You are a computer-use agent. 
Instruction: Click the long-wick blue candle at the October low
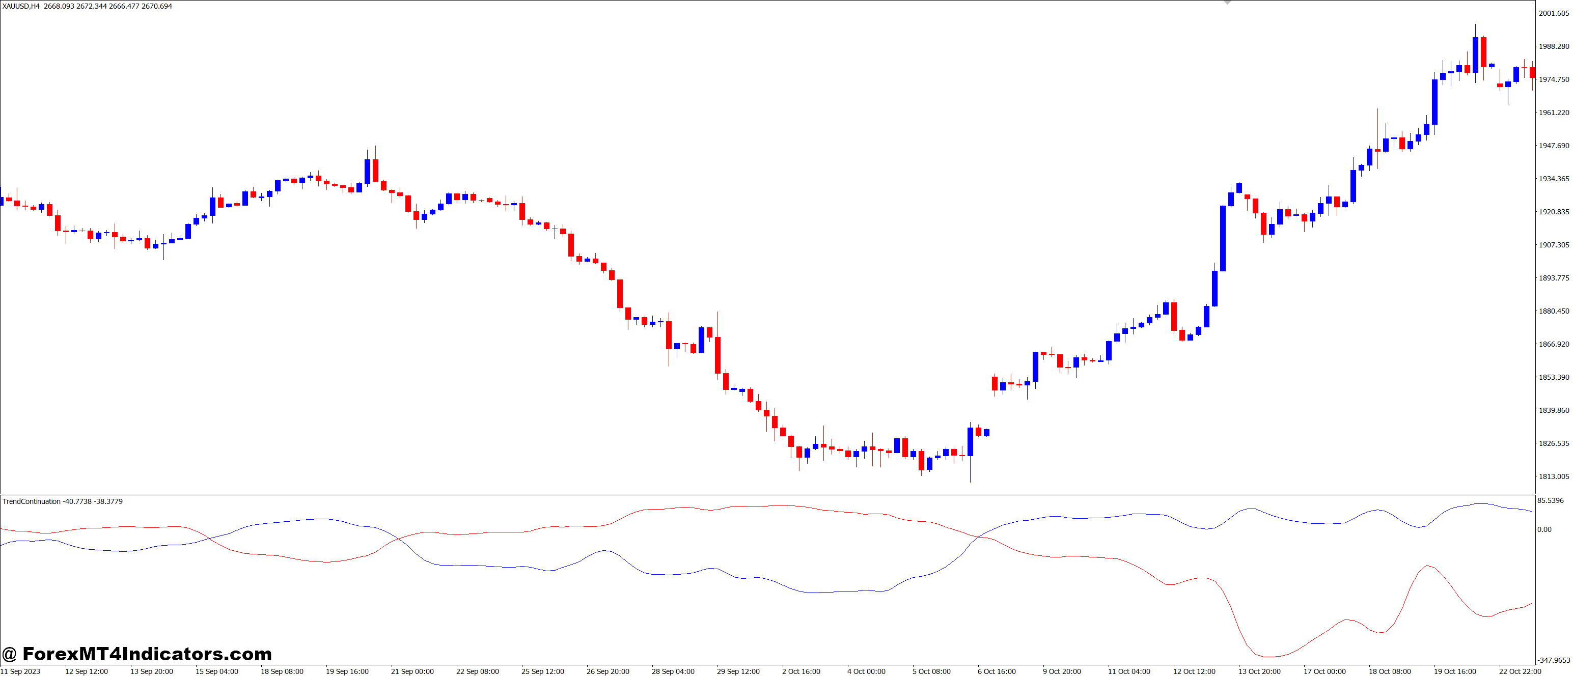click(970, 441)
